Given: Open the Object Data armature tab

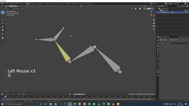Looking at the screenshot, I should click(158, 67).
